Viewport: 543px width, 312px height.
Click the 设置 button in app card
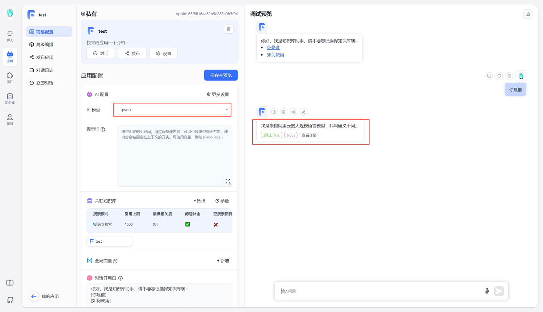tap(164, 53)
